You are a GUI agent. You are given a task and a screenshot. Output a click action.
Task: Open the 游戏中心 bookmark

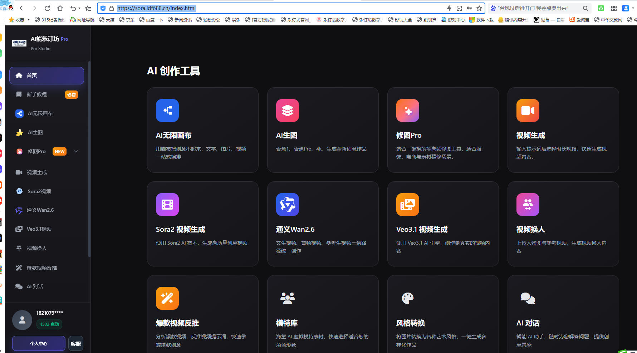tap(453, 20)
